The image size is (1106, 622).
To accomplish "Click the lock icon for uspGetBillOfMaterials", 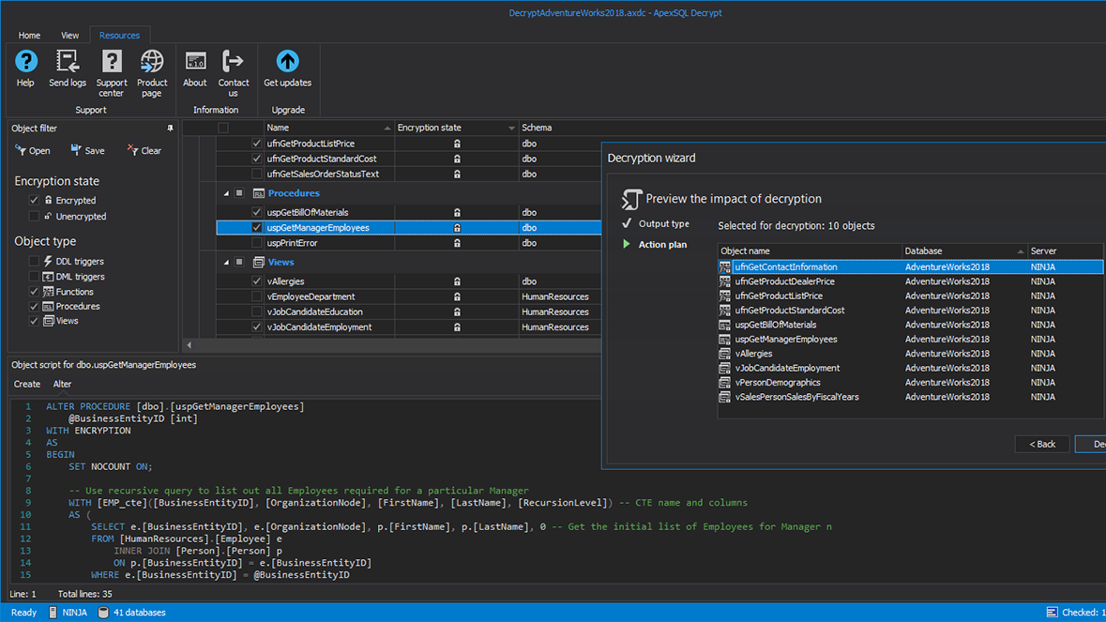I will pos(457,212).
